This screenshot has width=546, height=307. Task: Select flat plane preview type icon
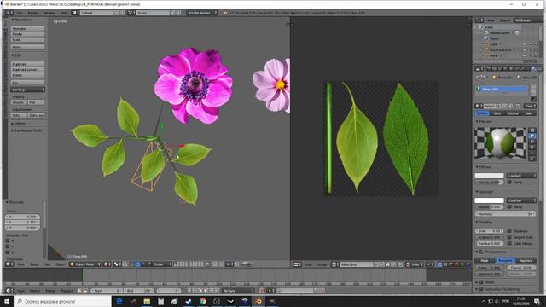coord(532,130)
